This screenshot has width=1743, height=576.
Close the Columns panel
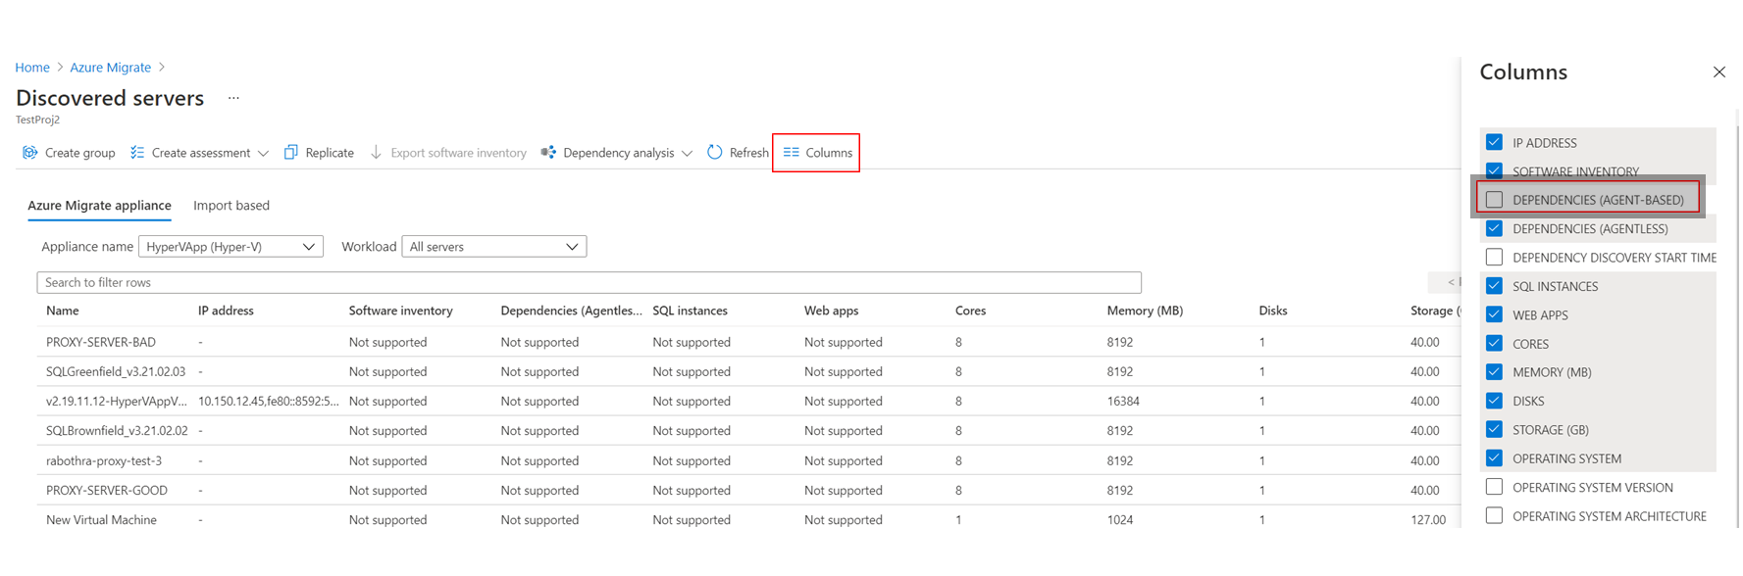[x=1718, y=72]
